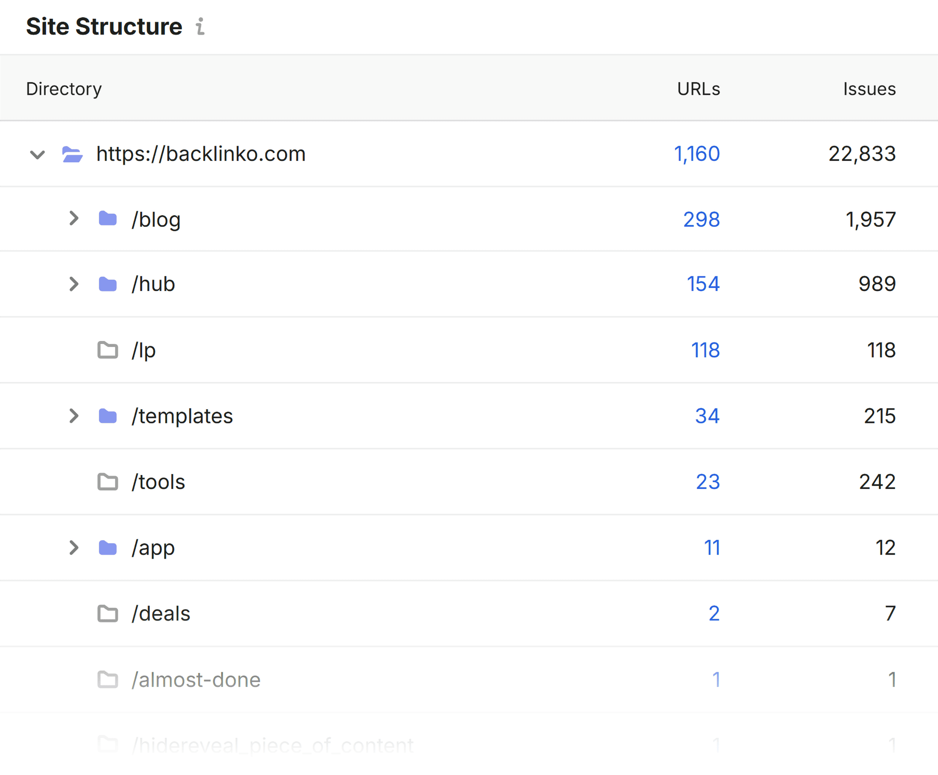Select the https://backlinko.com directory name
This screenshot has height=775, width=938.
pos(201,154)
